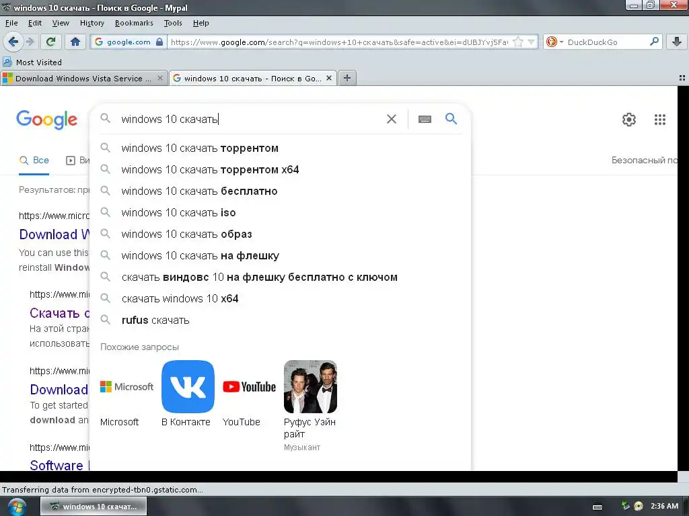Submit search with the blue magnifier
The height and width of the screenshot is (516, 689).
pos(451,118)
